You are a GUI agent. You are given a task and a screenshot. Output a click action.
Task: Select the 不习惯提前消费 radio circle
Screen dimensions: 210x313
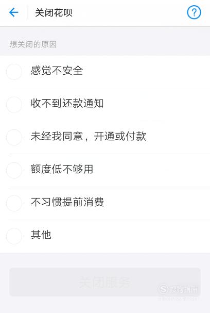click(x=14, y=203)
